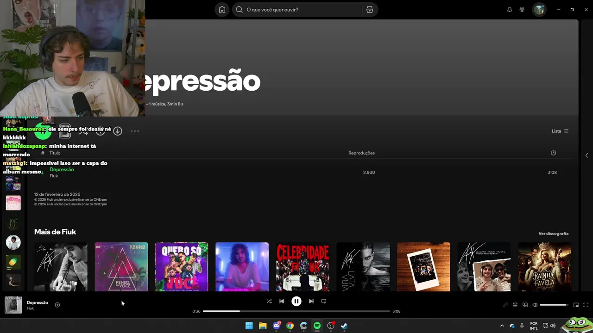Screen dimensions: 593x333
Task: Change view using the Lista dropdown
Action: [x=560, y=131]
